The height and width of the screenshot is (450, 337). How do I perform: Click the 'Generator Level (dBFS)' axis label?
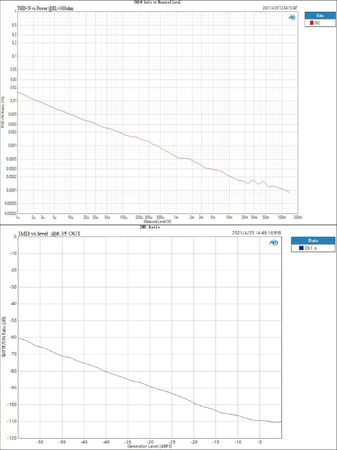click(x=149, y=447)
